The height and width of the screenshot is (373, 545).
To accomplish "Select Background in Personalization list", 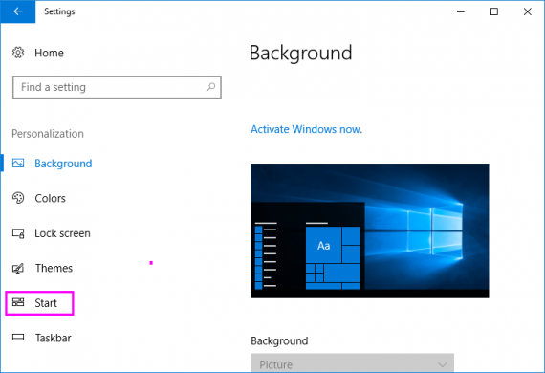I will [x=63, y=164].
